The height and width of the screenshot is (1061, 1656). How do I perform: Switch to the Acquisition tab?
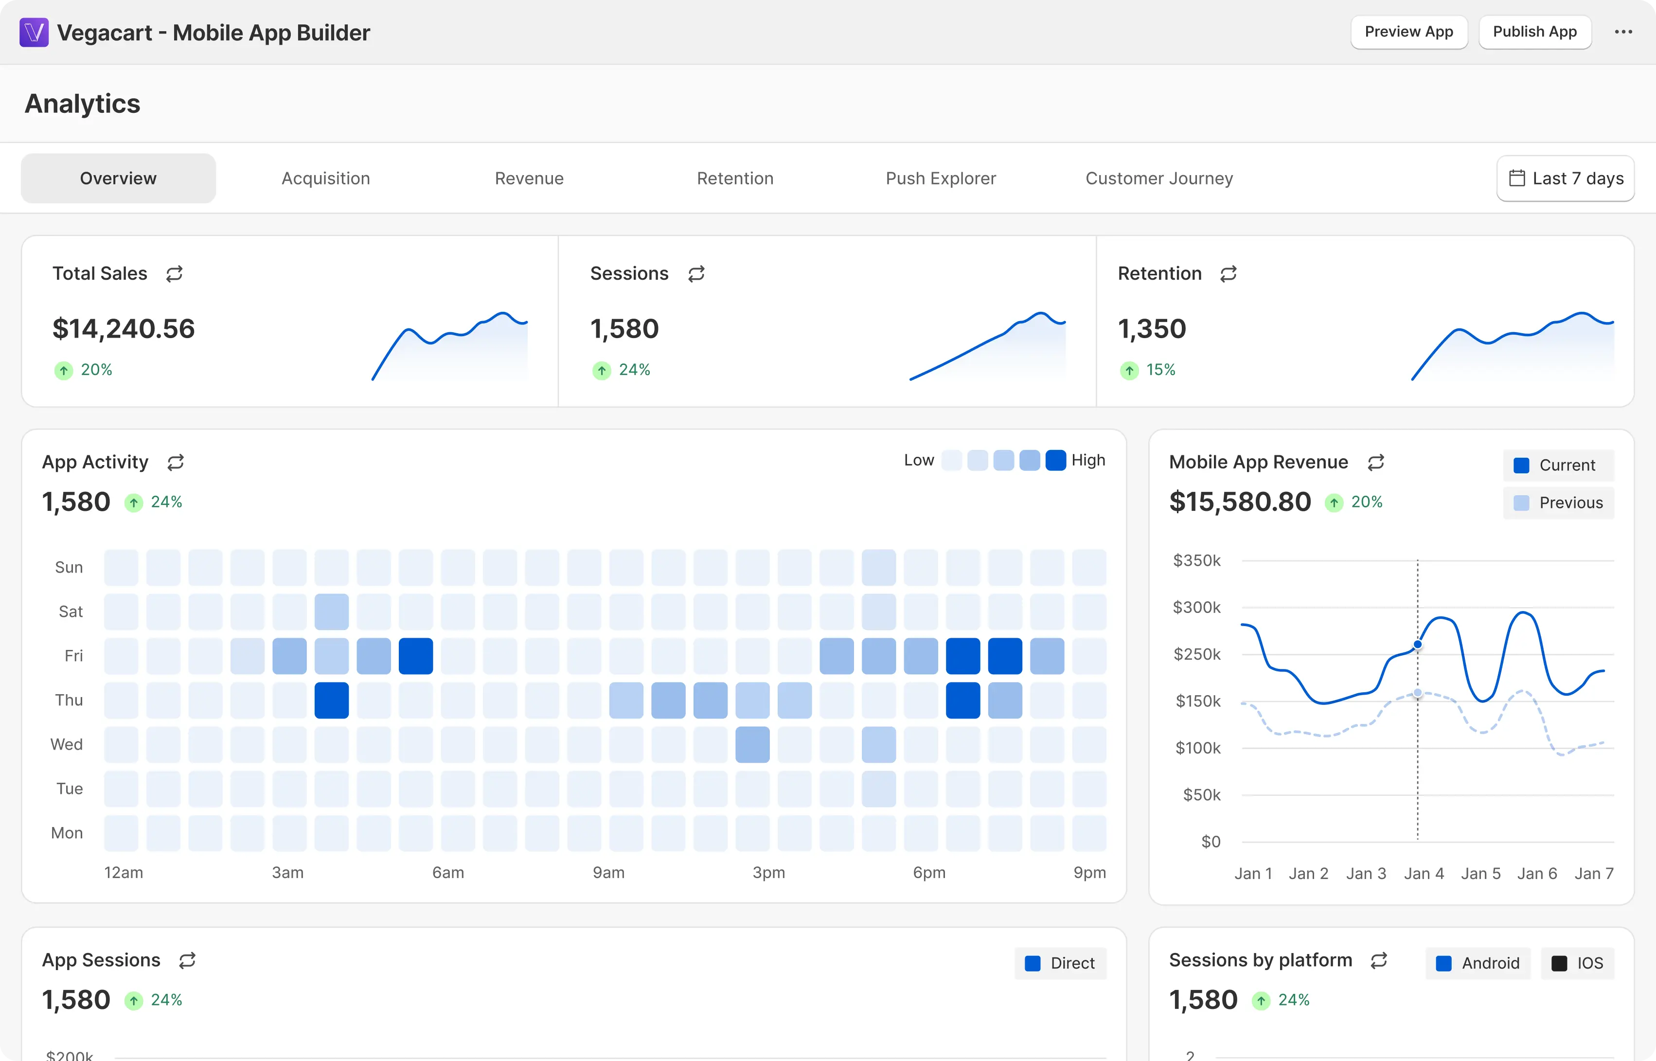click(326, 178)
